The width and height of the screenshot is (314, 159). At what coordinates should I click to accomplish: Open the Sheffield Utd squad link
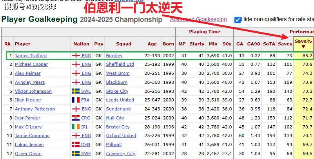(120, 64)
